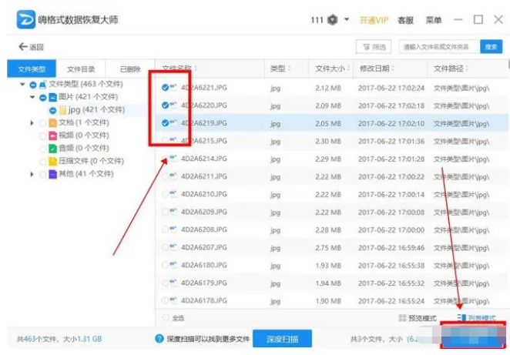
Task: Switch to the 文件目录 tab
Action: pos(81,69)
